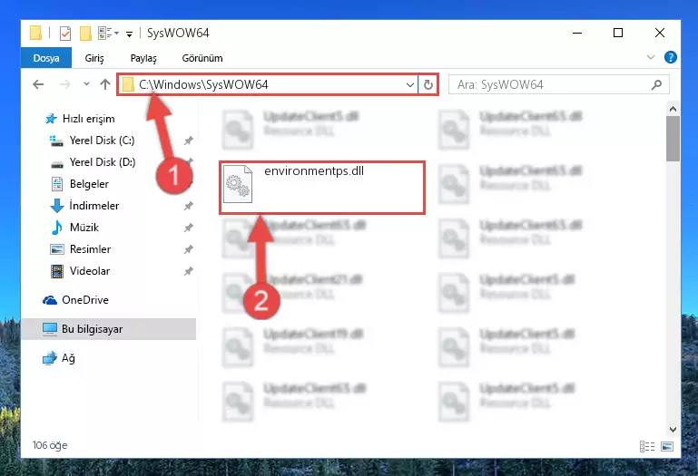698x476 pixels.
Task: Switch to Details view layout icon
Action: coord(647,446)
